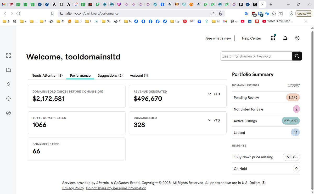Open the Gmail tab in tab strip
Image resolution: width=314 pixels, height=194 pixels.
[4, 4]
